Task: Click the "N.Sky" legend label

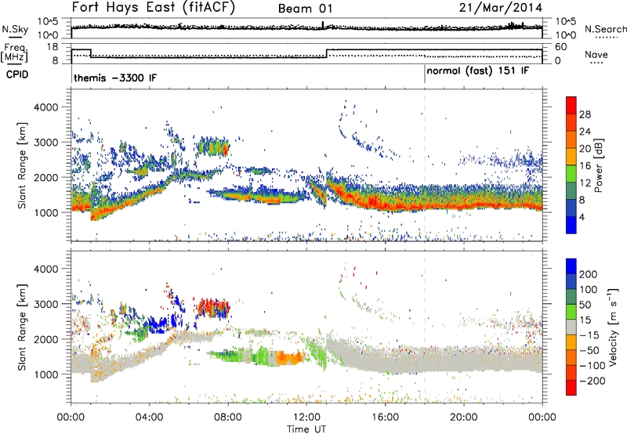Action: pyautogui.click(x=15, y=29)
